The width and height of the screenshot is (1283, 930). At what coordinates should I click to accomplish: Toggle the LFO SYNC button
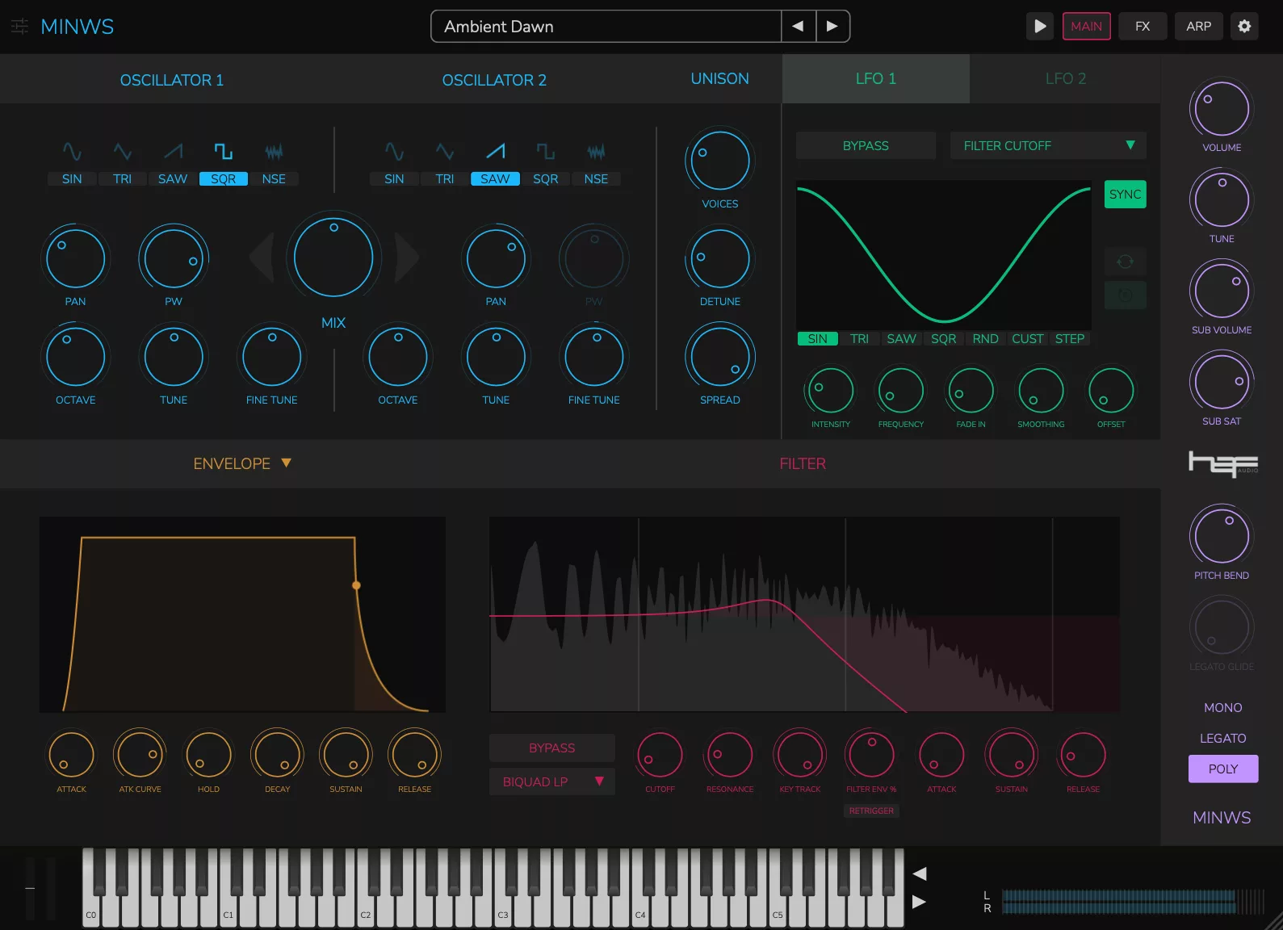1125,195
